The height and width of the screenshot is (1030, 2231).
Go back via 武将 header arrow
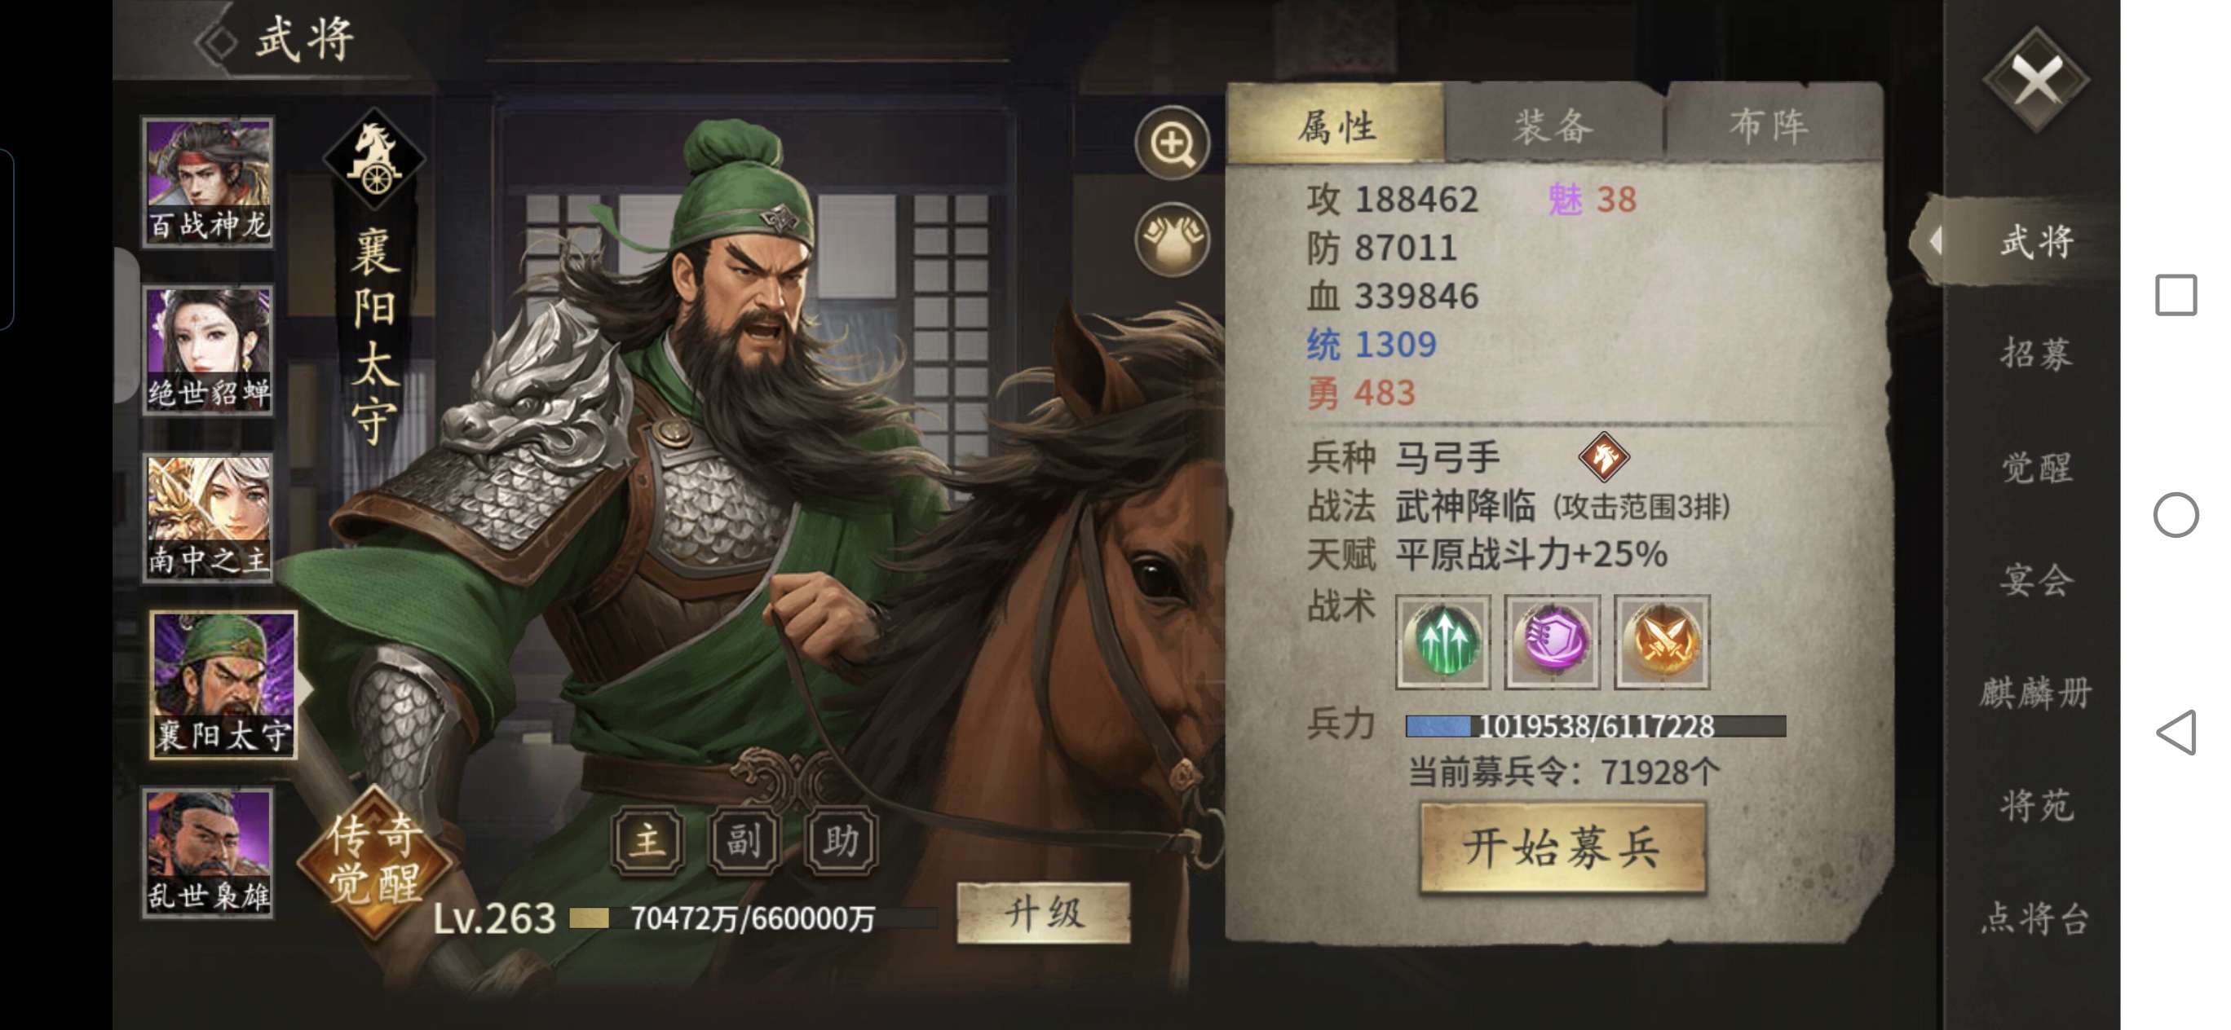pyautogui.click(x=217, y=41)
